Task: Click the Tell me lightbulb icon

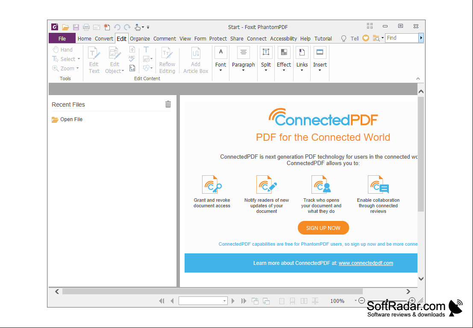Action: 344,38
